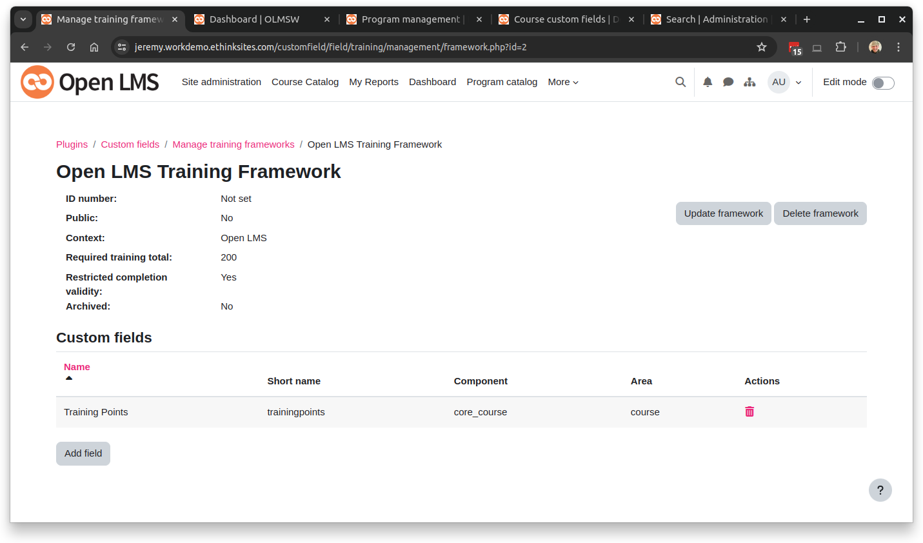
Task: Open Site administration menu item
Action: coord(221,82)
